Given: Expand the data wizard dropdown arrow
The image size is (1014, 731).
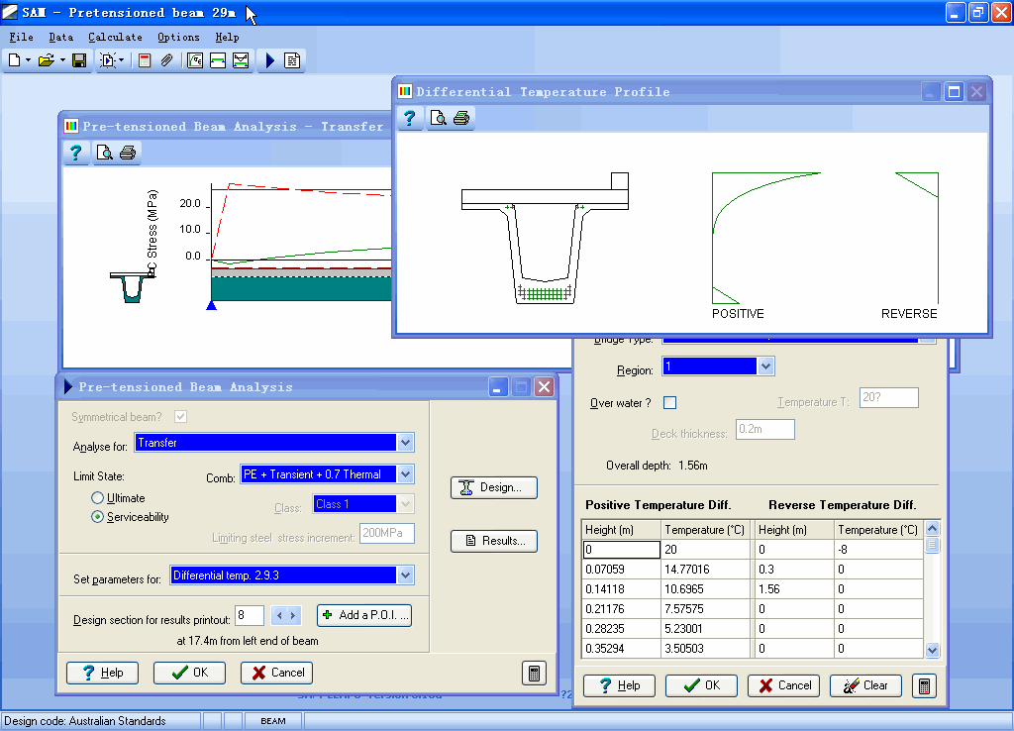Looking at the screenshot, I should click(122, 60).
